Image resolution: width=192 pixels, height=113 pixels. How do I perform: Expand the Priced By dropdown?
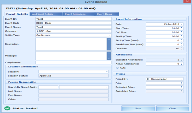tap(181, 79)
